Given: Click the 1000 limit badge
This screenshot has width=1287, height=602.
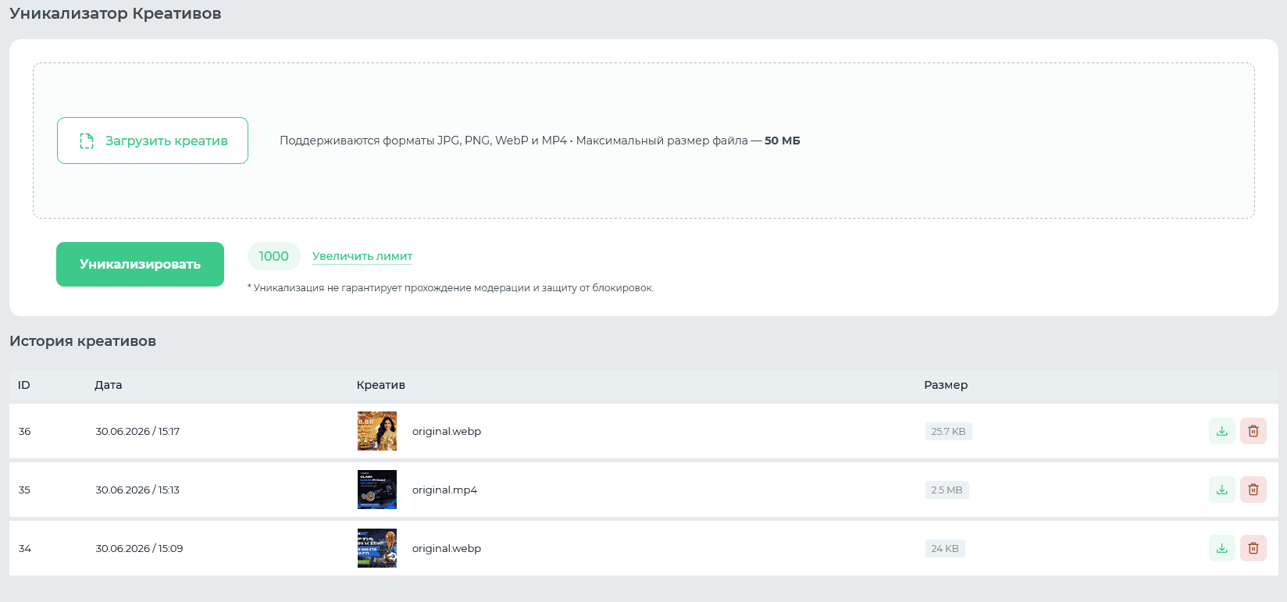Looking at the screenshot, I should 274,256.
